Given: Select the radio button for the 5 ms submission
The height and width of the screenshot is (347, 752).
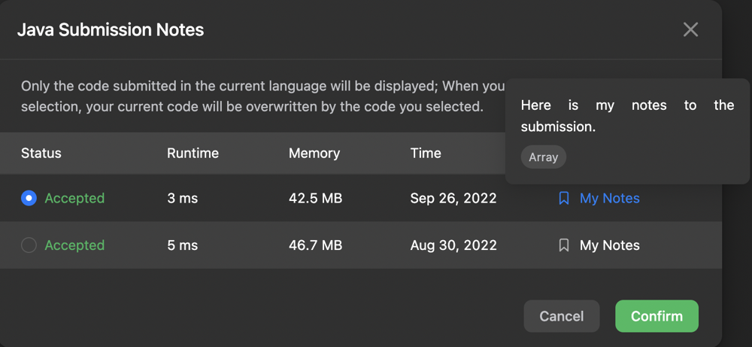Looking at the screenshot, I should 29,245.
